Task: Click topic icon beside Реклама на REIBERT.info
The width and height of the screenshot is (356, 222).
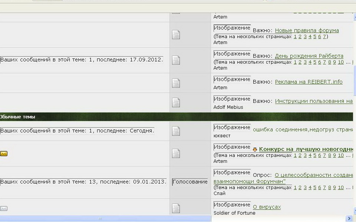Action: coord(176,83)
